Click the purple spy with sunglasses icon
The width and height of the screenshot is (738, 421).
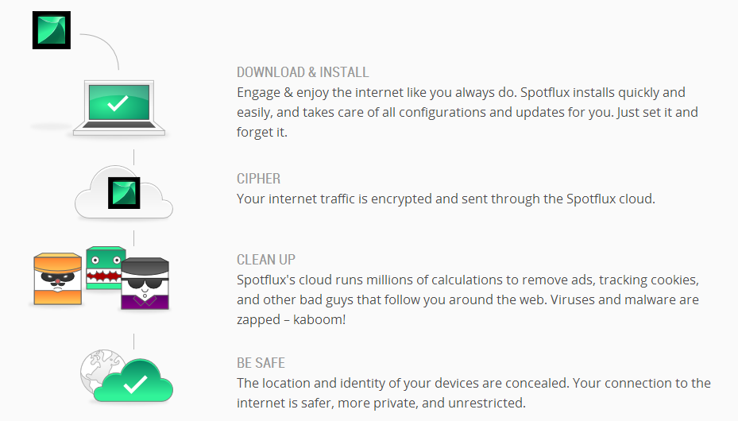tap(145, 283)
